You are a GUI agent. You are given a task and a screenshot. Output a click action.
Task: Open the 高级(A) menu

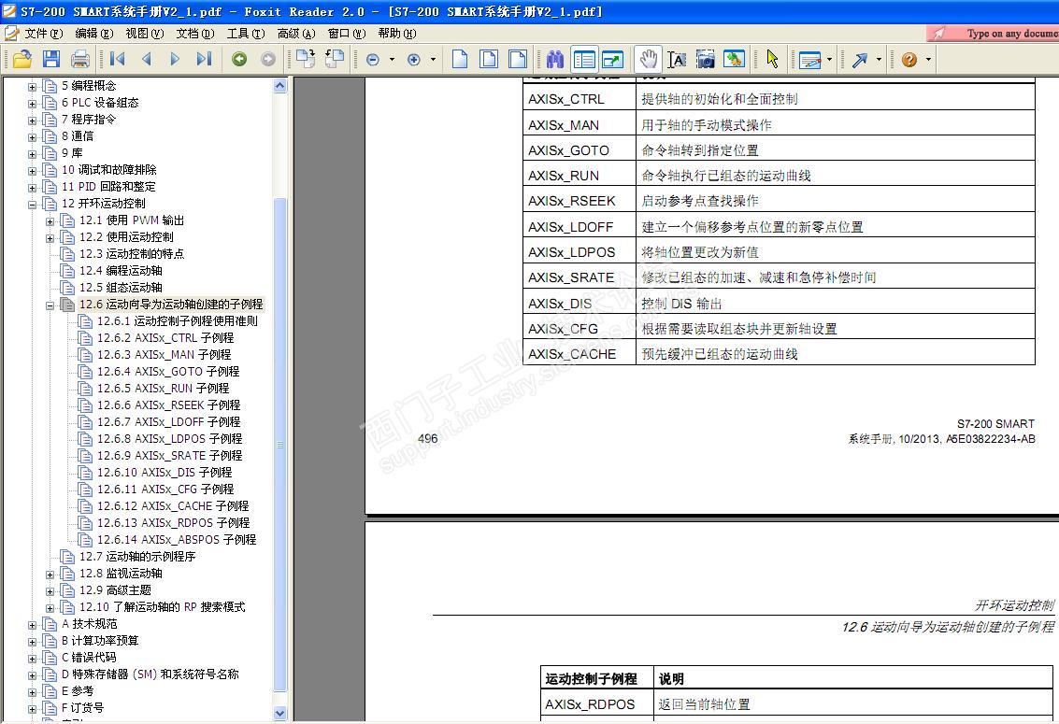pos(296,33)
